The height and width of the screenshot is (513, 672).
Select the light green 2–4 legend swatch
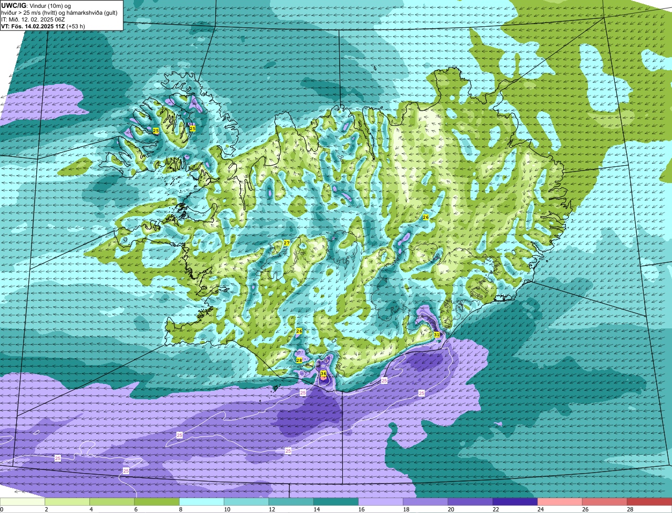tap(68, 501)
